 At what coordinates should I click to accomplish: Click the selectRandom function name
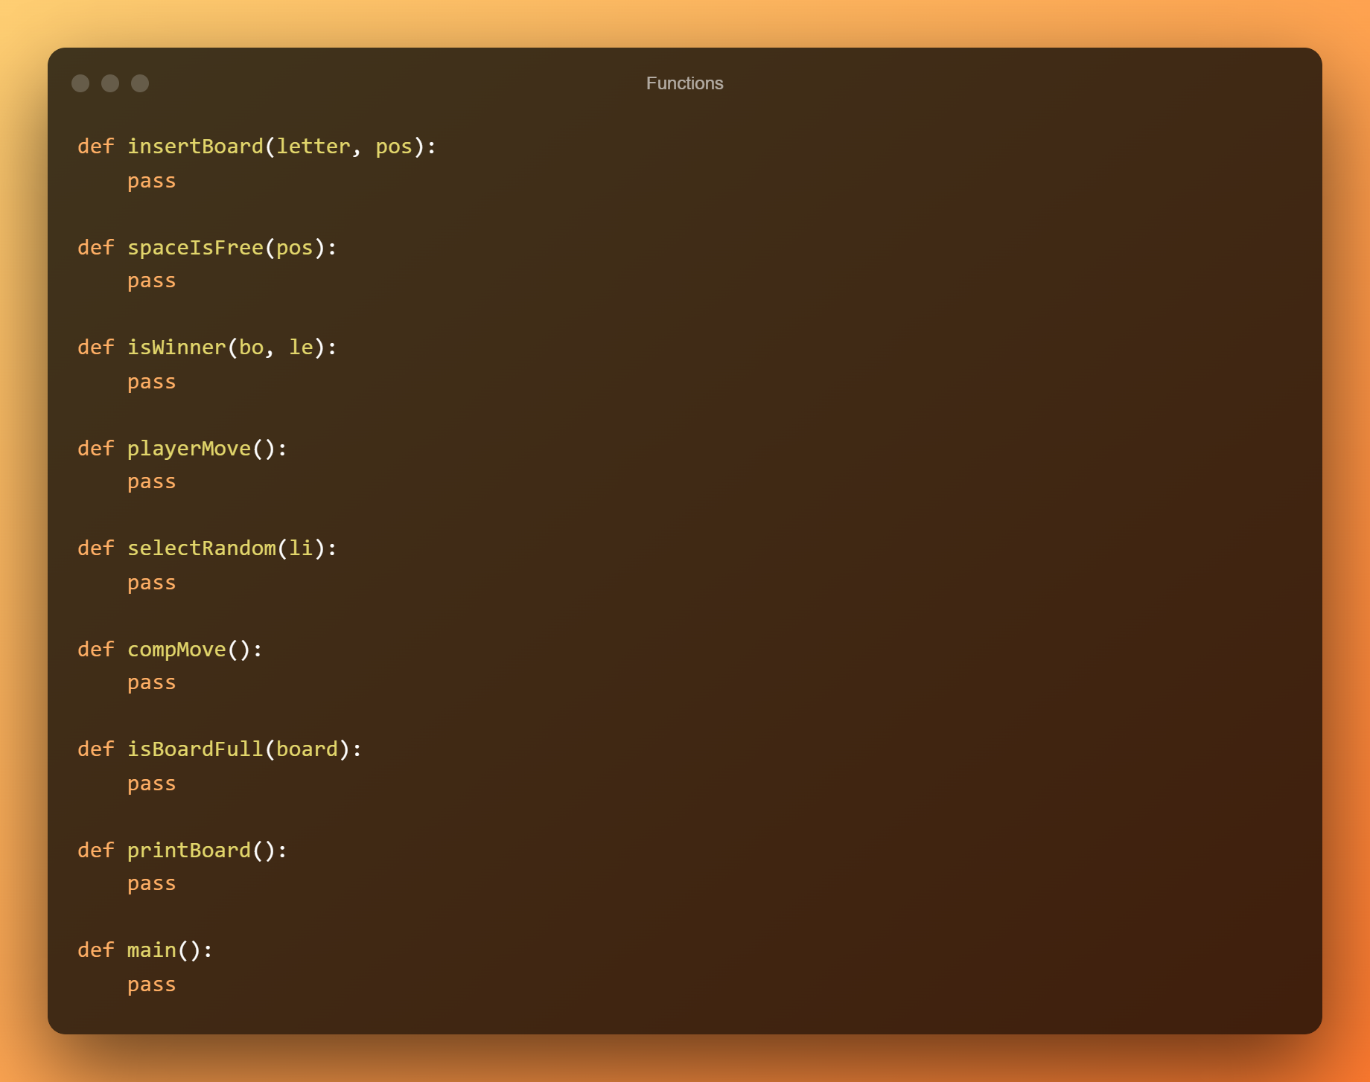click(x=202, y=548)
